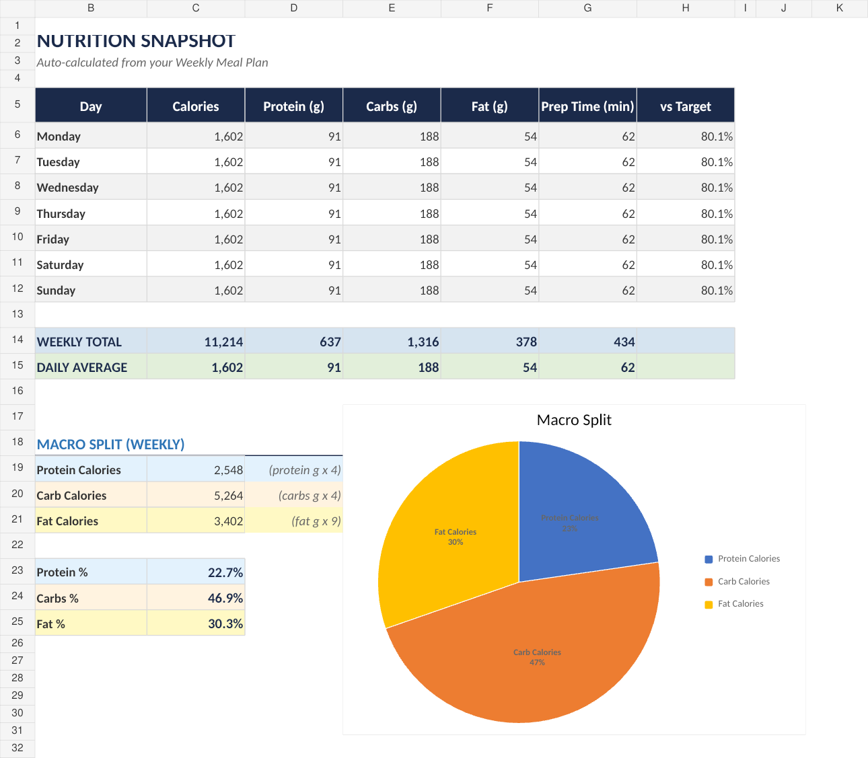Select the Carbs % value 46.9%
The width and height of the screenshot is (868, 758).
point(196,597)
